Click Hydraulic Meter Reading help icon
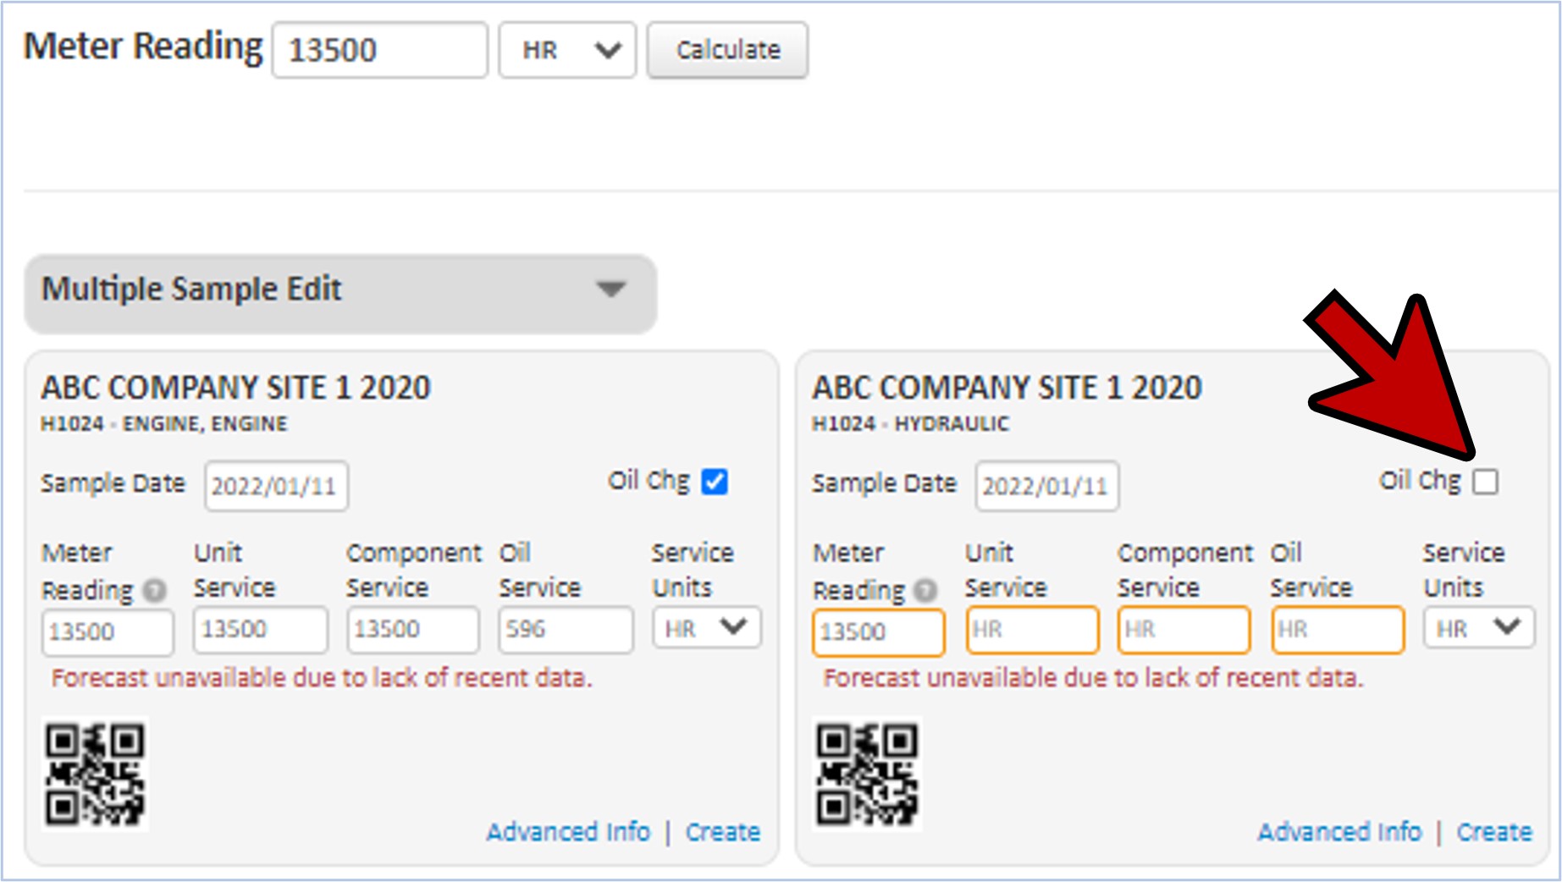This screenshot has width=1562, height=882. point(926,590)
